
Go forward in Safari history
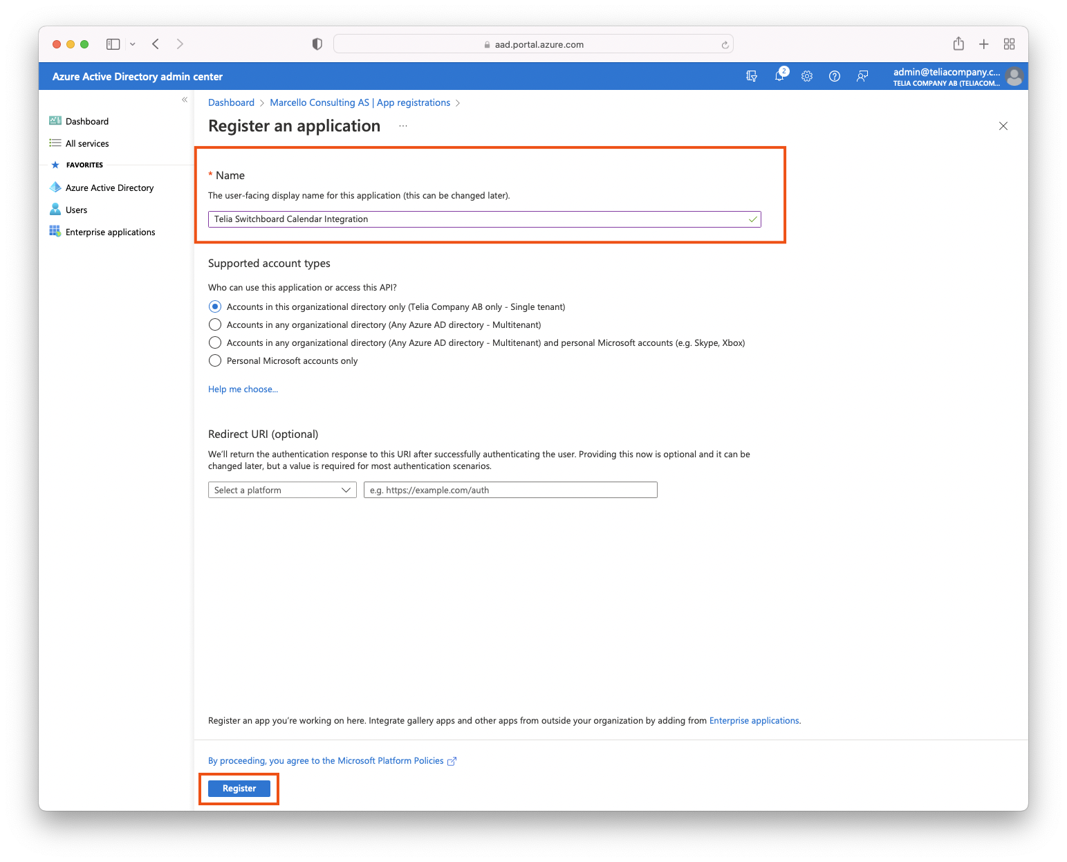click(x=180, y=44)
